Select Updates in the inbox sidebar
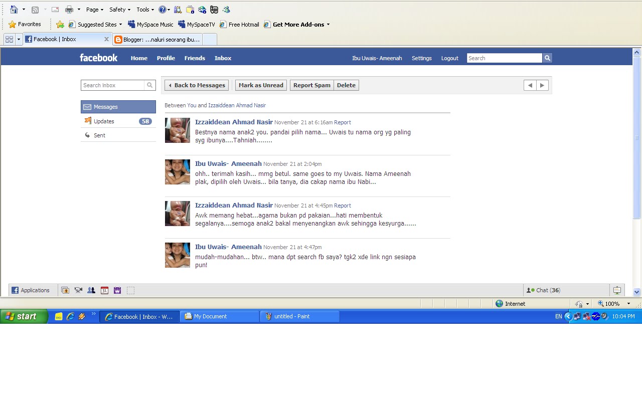The image size is (642, 401). (x=118, y=121)
